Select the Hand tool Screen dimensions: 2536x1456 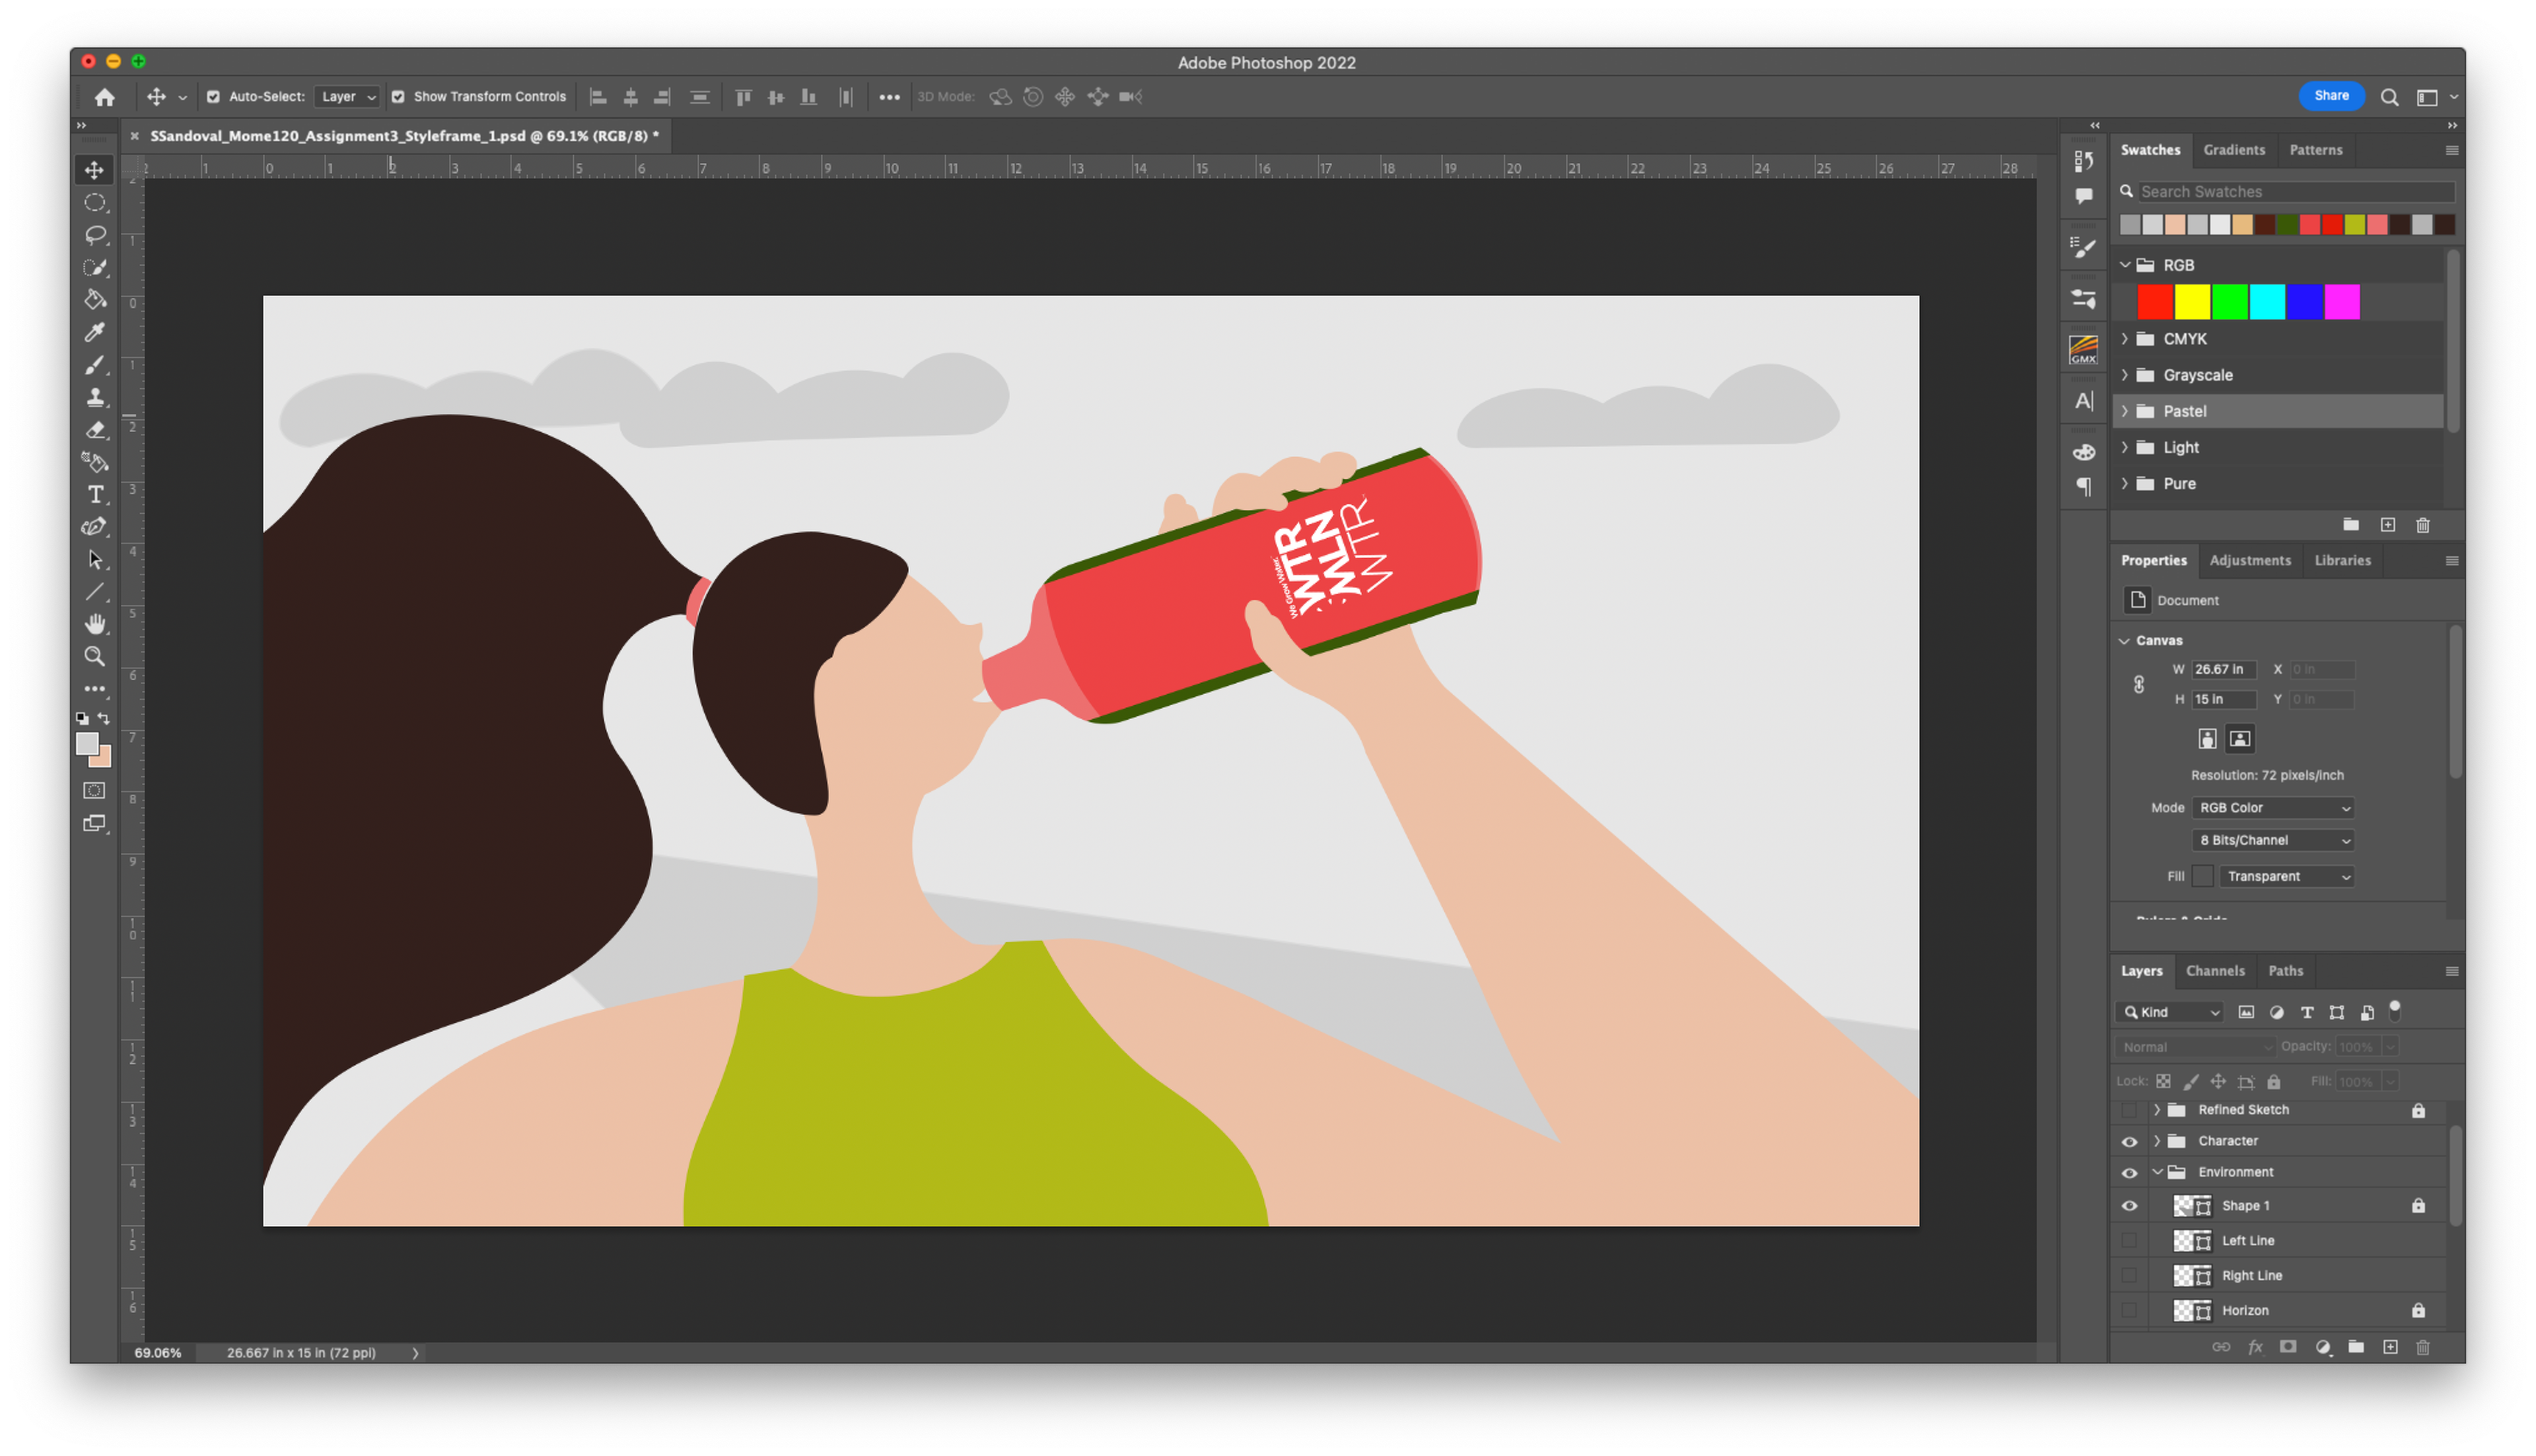[x=95, y=624]
